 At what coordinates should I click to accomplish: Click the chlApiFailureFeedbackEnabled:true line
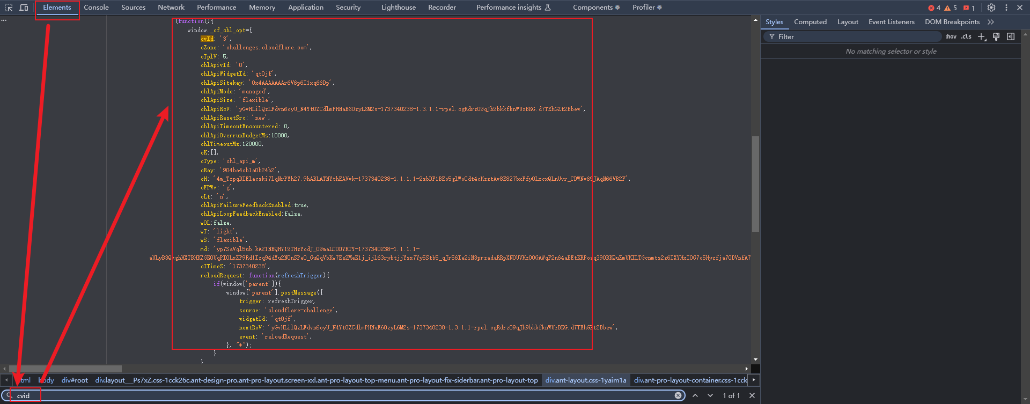pyautogui.click(x=254, y=205)
